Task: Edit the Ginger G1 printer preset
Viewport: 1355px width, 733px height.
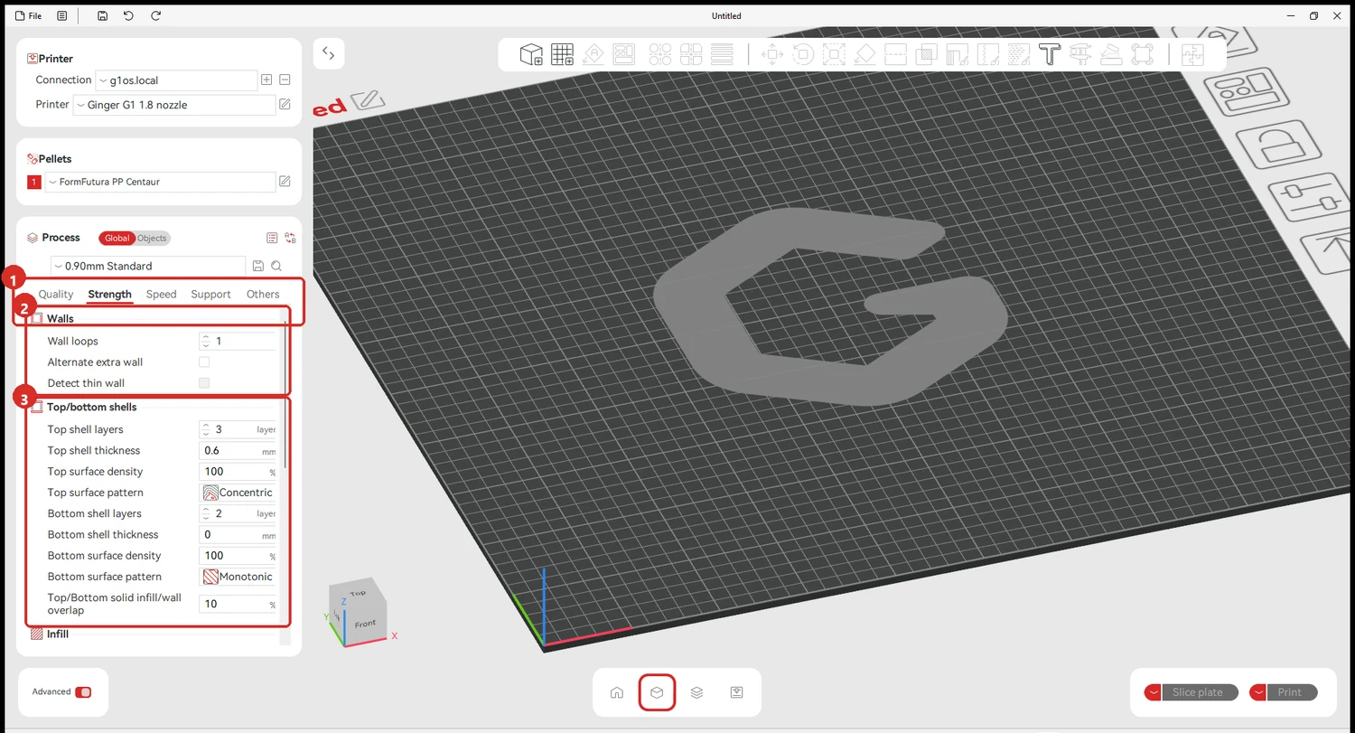Action: [285, 105]
